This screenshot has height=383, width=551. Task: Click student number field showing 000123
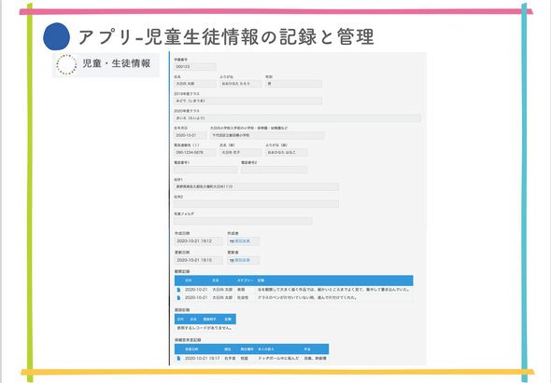tap(195, 67)
